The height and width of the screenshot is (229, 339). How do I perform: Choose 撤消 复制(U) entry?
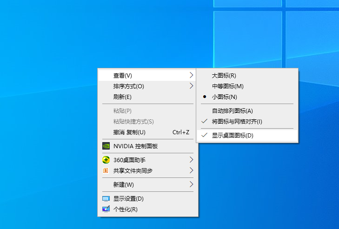[147, 132]
